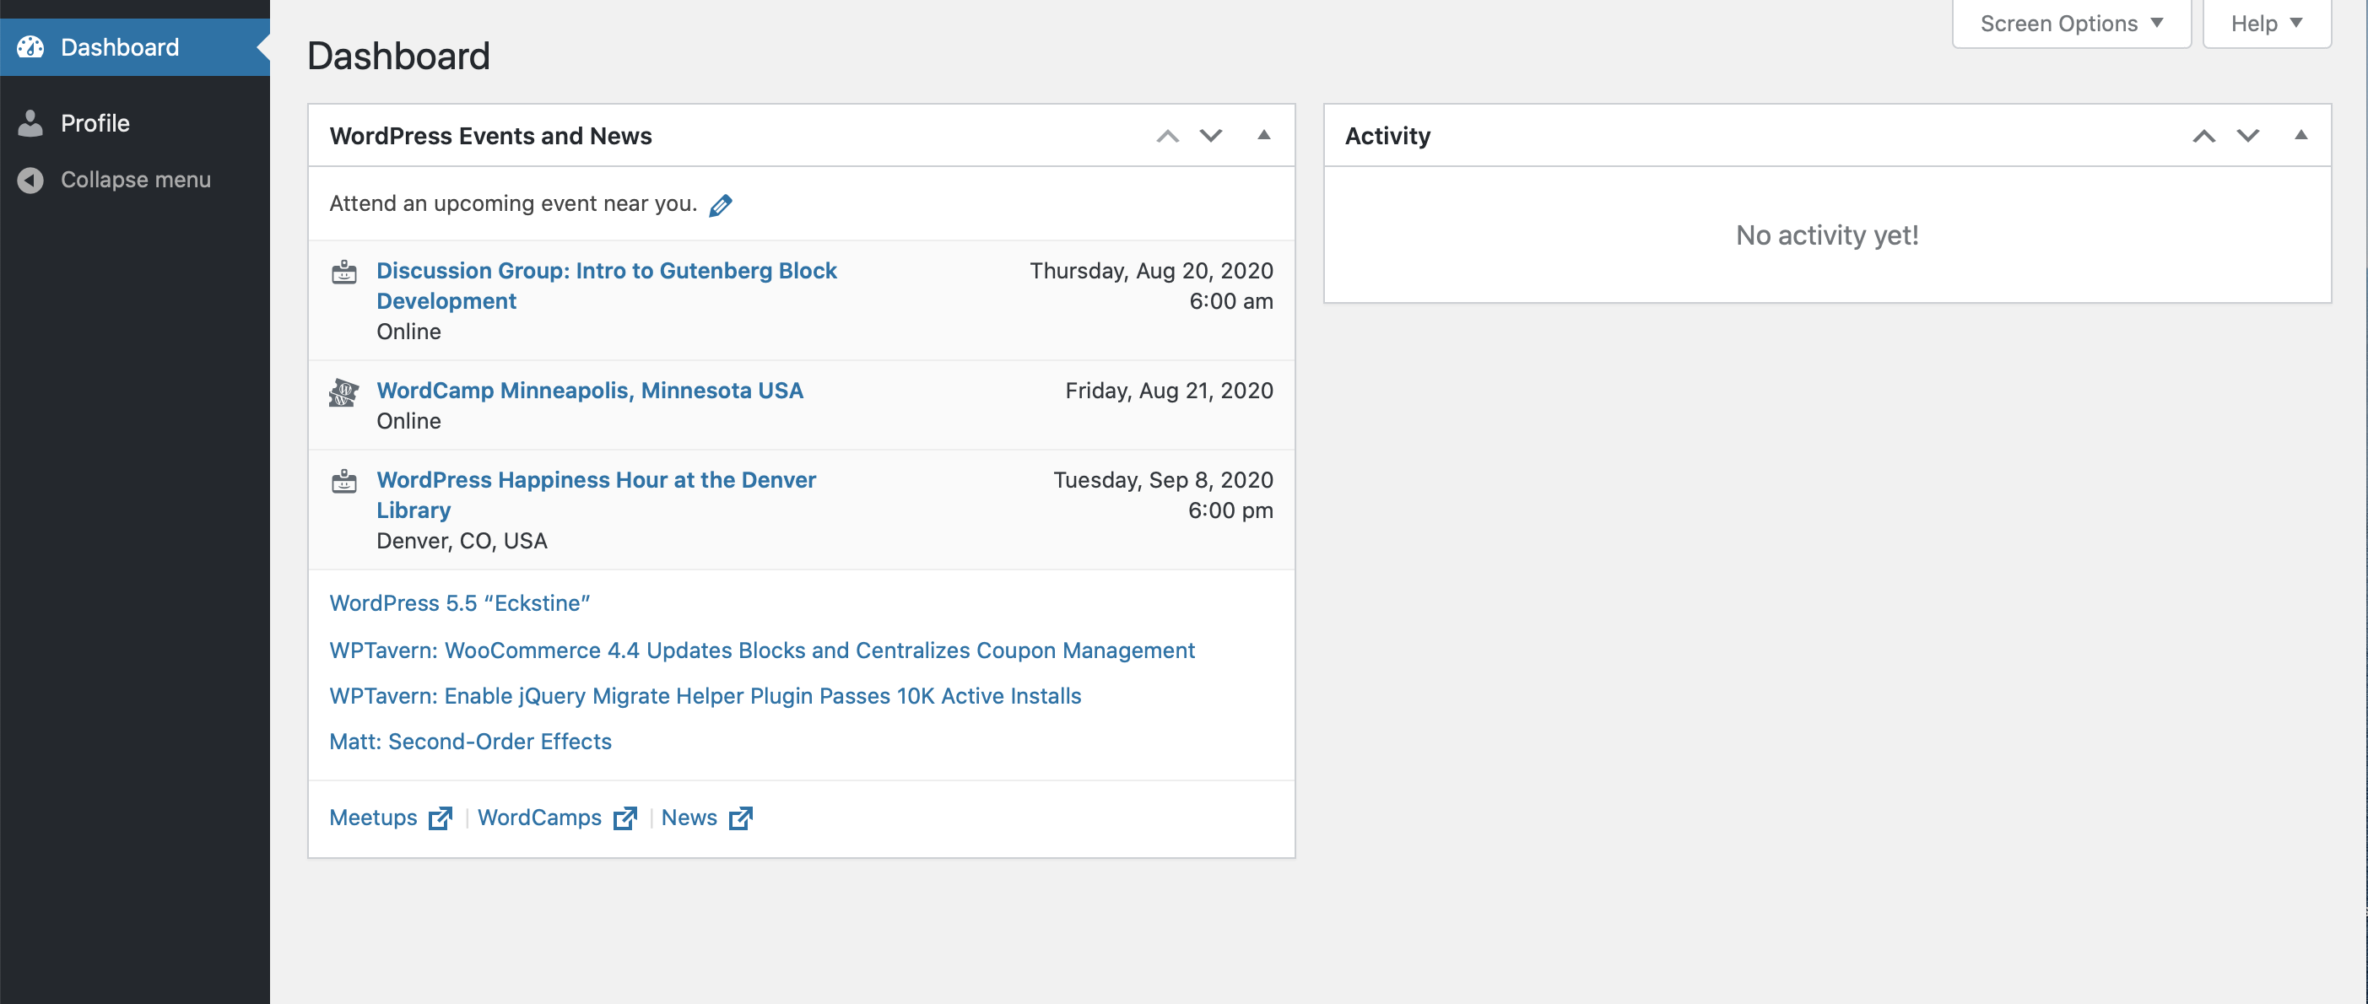Move Activity panel up

click(x=2203, y=136)
